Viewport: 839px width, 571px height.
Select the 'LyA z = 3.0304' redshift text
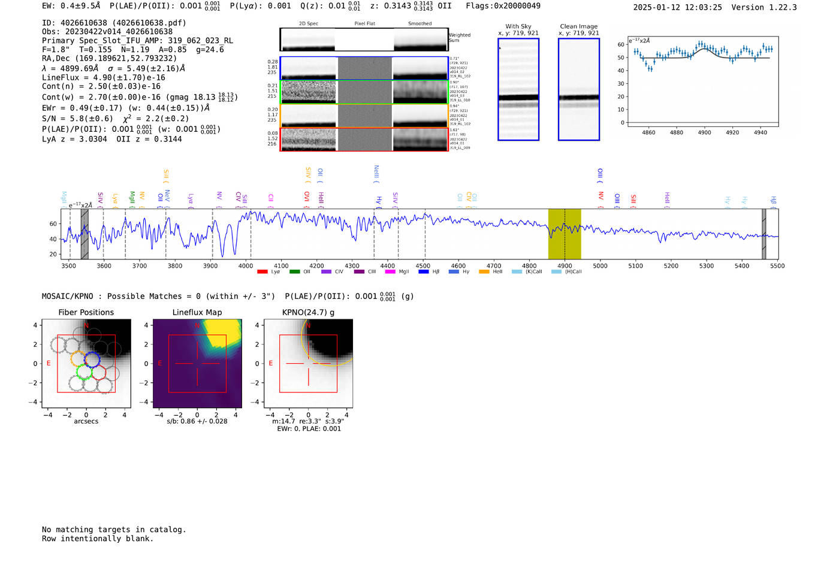coord(75,139)
